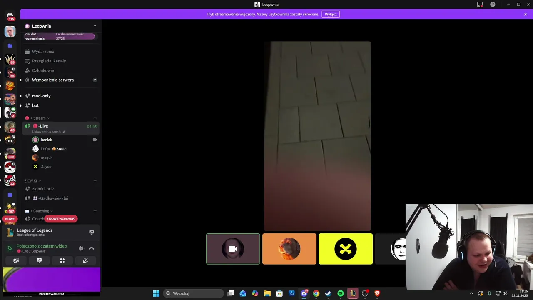Open the League of Legends activity icon

click(x=10, y=232)
